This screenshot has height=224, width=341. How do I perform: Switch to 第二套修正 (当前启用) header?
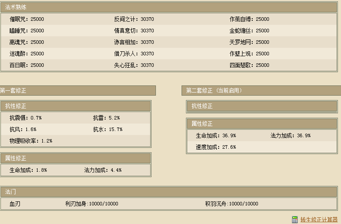click(214, 91)
